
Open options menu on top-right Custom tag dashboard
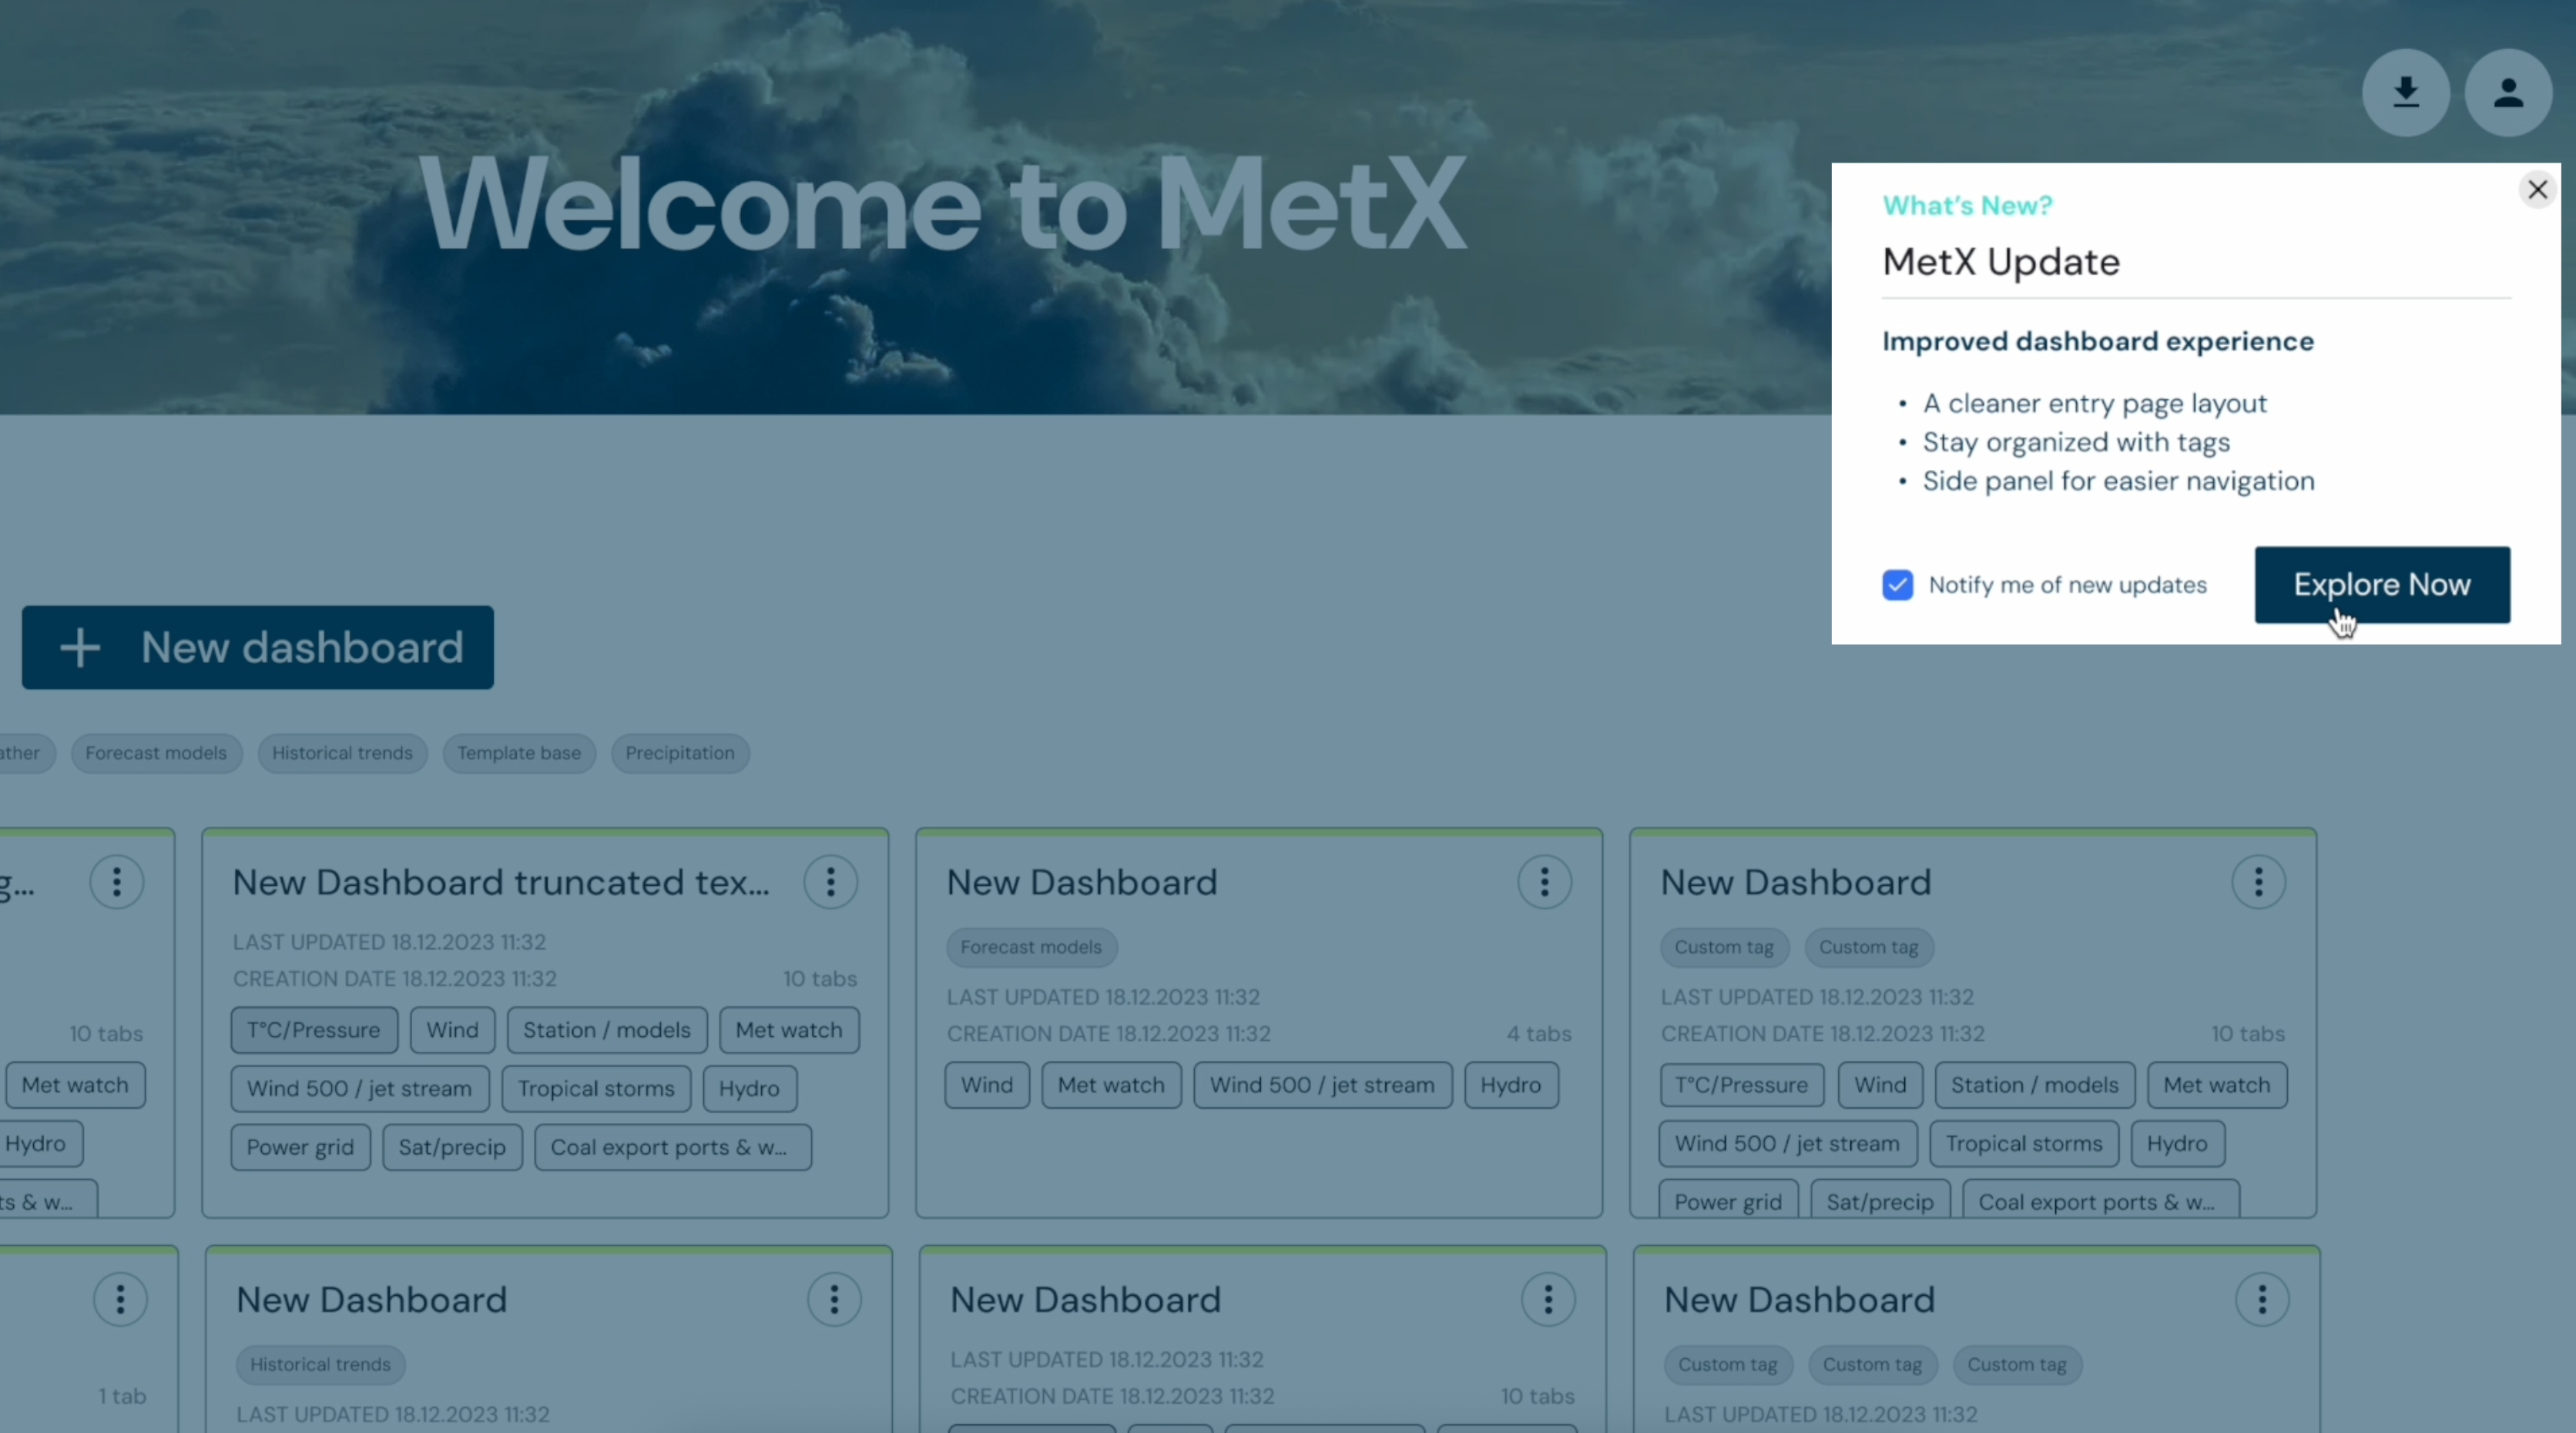(2259, 881)
